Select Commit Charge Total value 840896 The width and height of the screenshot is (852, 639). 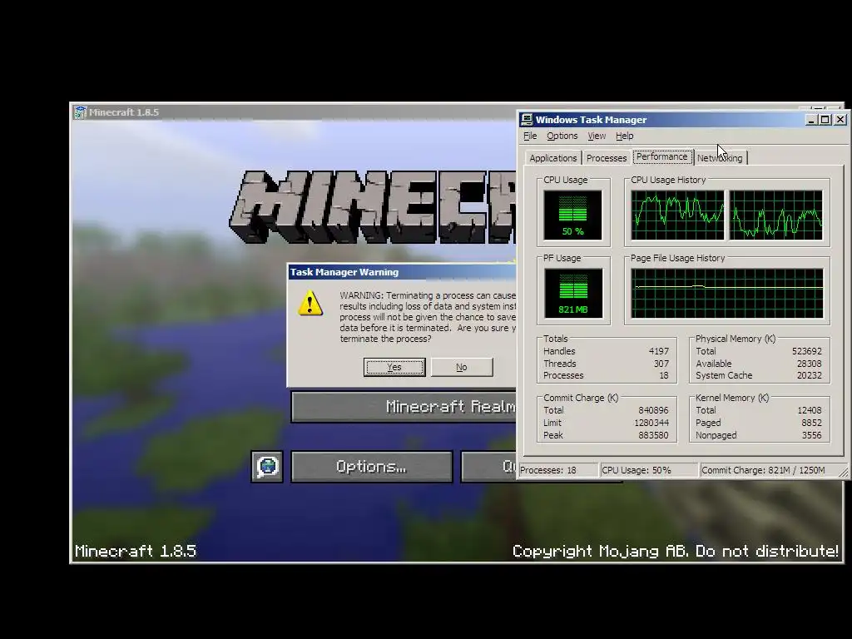(x=654, y=411)
